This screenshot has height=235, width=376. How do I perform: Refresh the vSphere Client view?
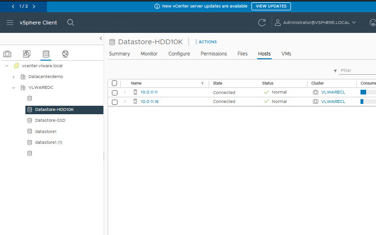coord(262,23)
